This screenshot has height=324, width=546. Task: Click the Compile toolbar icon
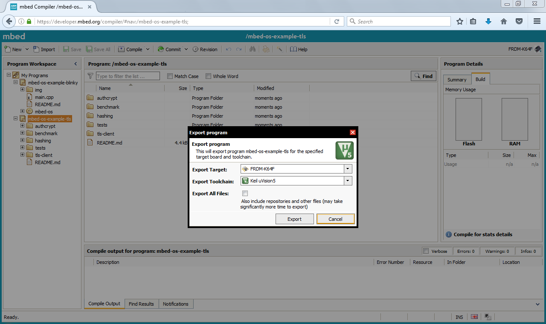[122, 49]
